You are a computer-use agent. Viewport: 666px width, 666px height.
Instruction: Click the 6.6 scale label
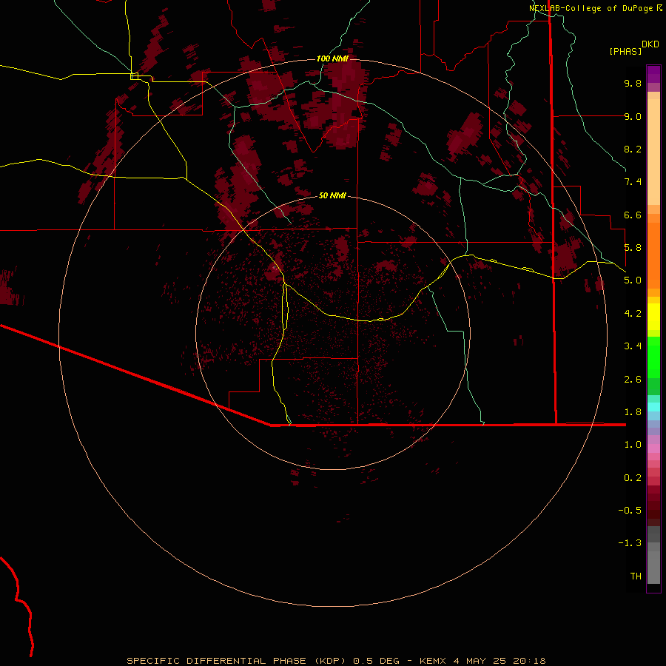click(x=633, y=215)
